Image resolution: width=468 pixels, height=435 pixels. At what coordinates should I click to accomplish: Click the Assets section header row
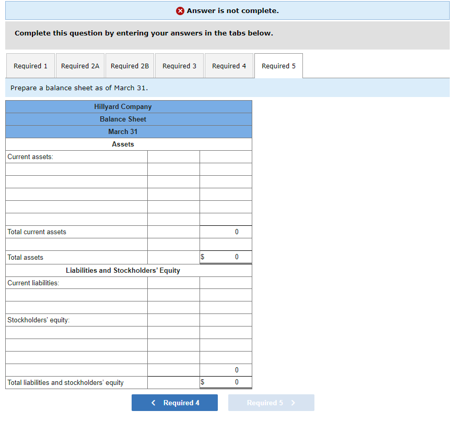(x=123, y=144)
